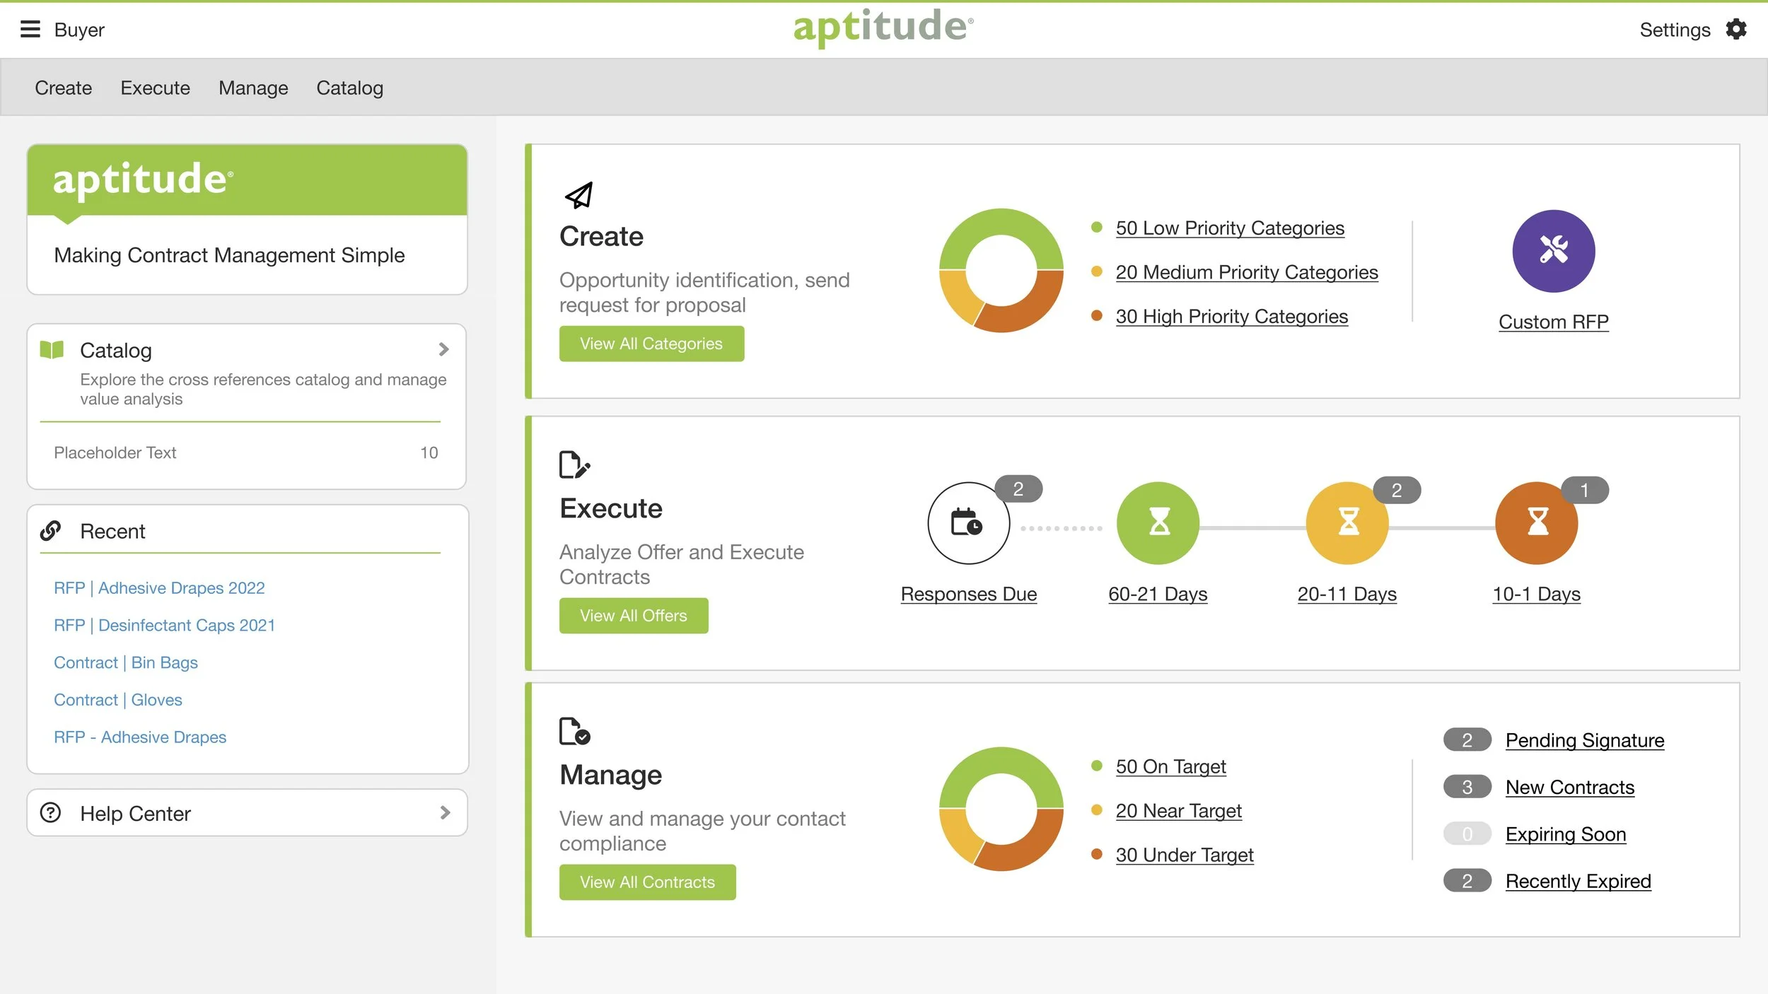1768x994 pixels.
Task: Expand the Catalog panel chevron
Action: pyautogui.click(x=443, y=349)
